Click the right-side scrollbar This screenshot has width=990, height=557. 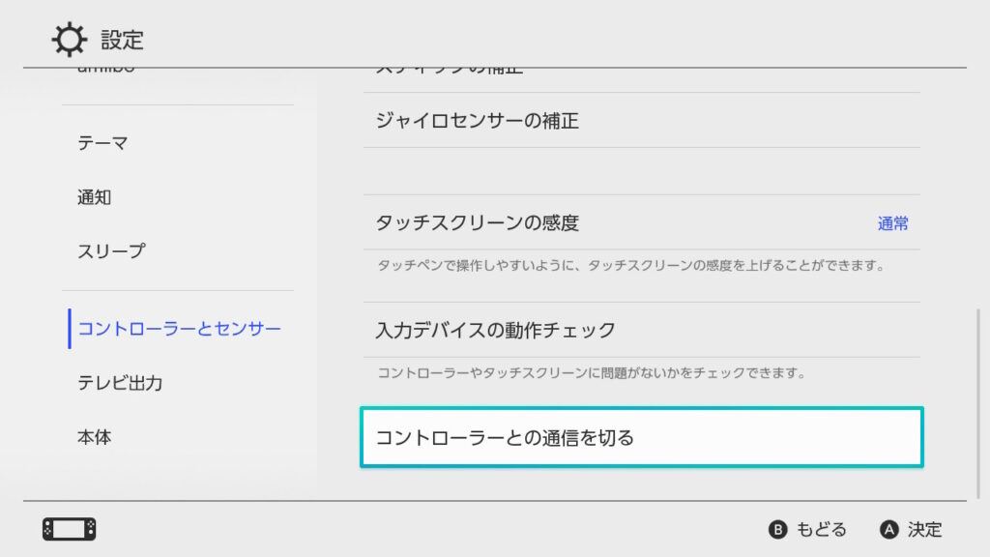[x=978, y=403]
